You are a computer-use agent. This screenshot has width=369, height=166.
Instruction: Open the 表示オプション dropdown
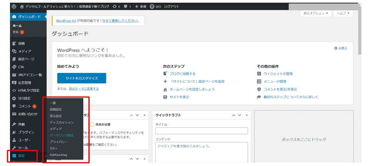[316, 13]
